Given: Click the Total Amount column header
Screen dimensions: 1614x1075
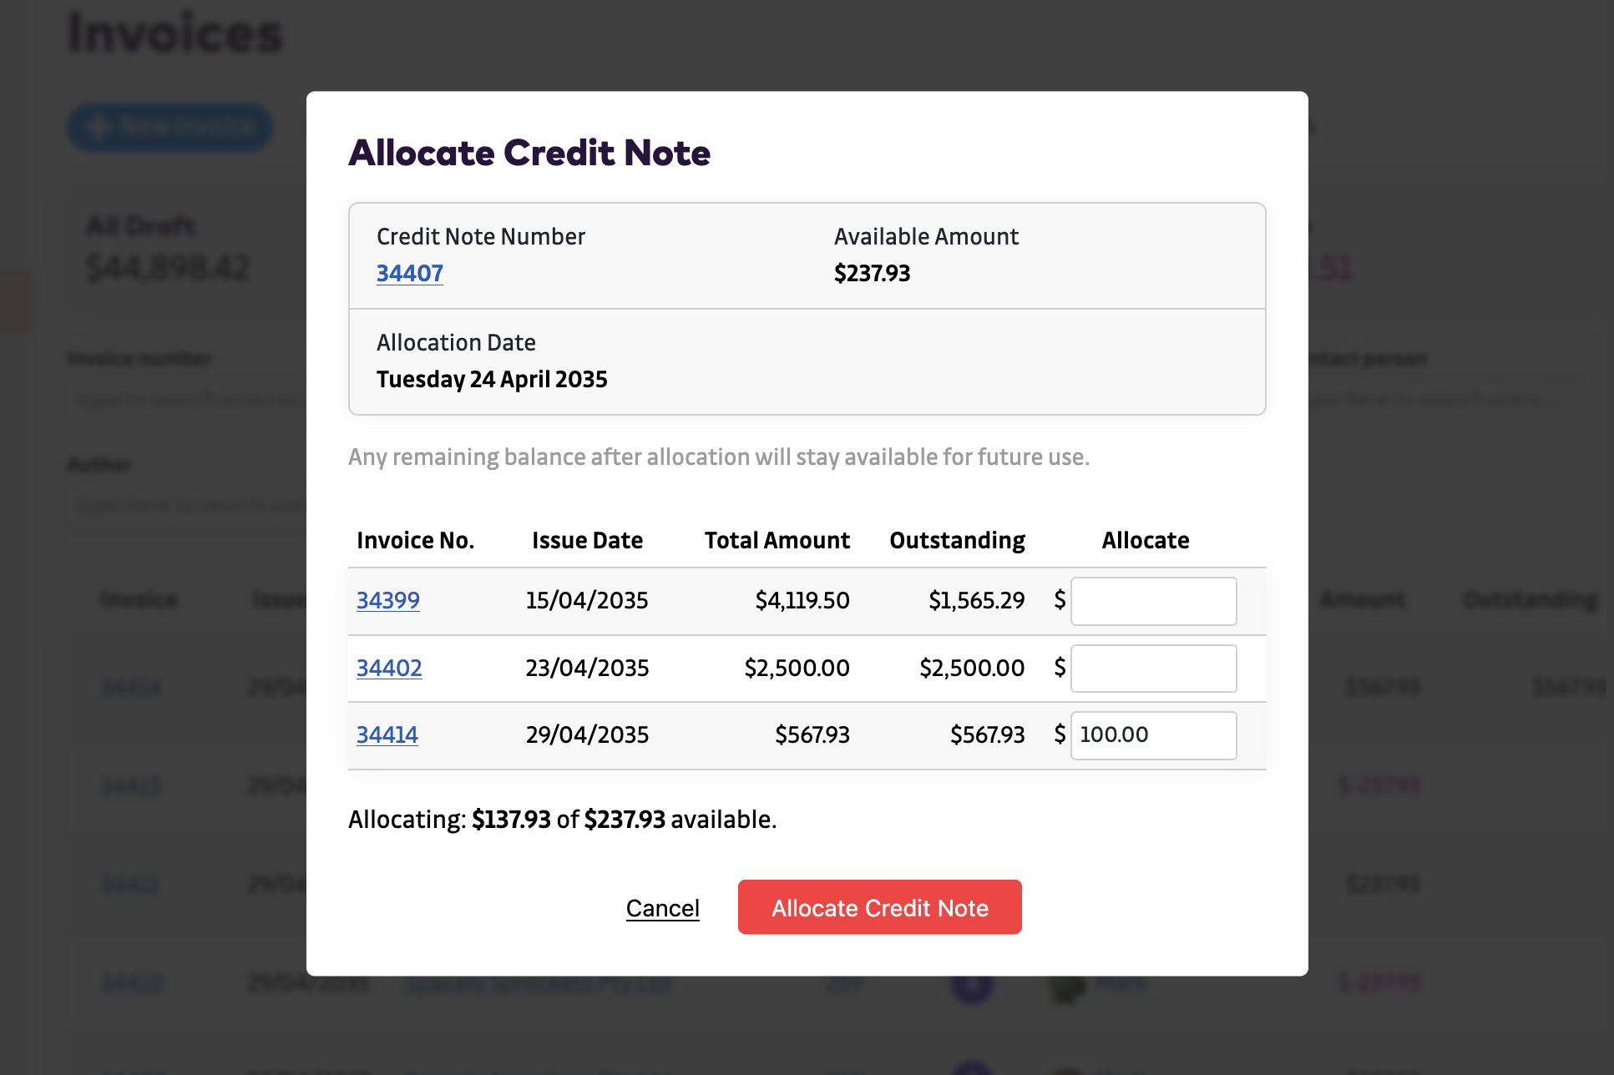Looking at the screenshot, I should 777,541.
